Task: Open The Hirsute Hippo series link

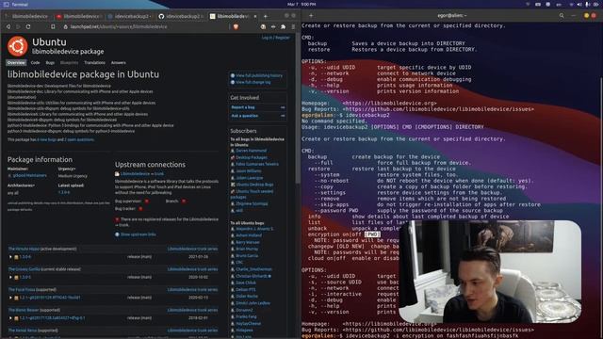Action: pyautogui.click(x=24, y=249)
